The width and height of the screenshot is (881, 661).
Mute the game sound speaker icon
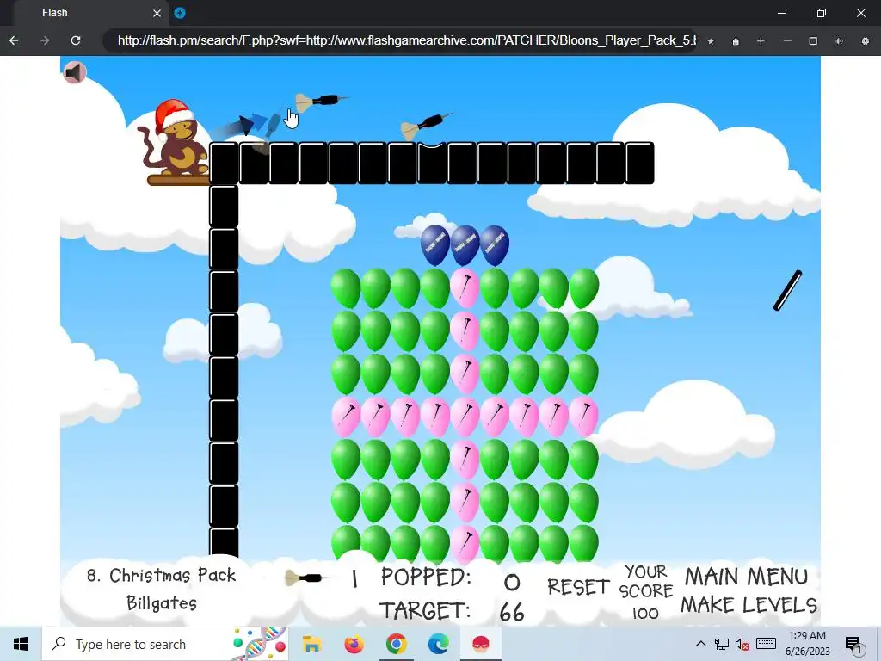tap(74, 72)
